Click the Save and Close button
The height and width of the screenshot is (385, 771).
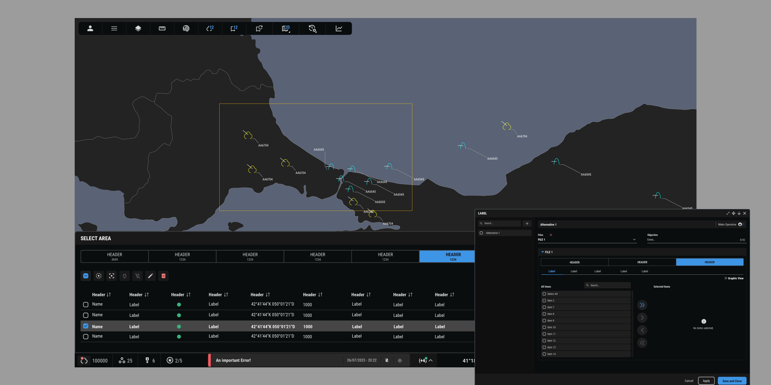coord(732,381)
